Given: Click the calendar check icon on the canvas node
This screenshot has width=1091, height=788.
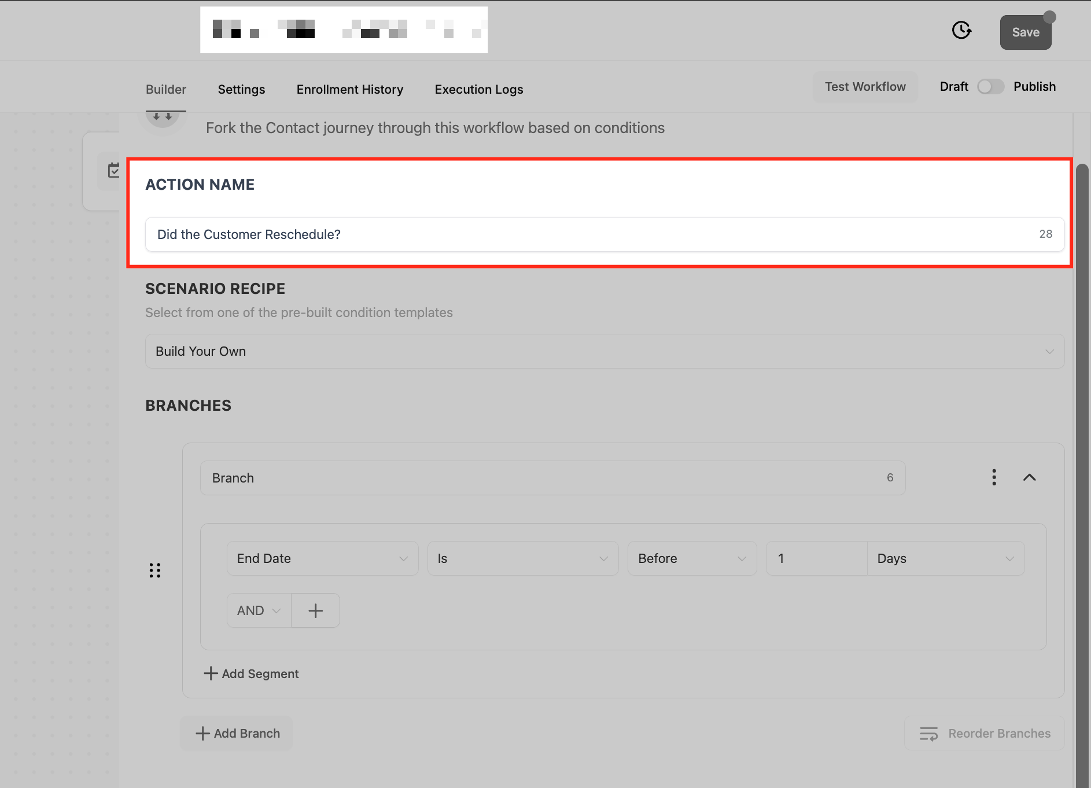Looking at the screenshot, I should (113, 171).
